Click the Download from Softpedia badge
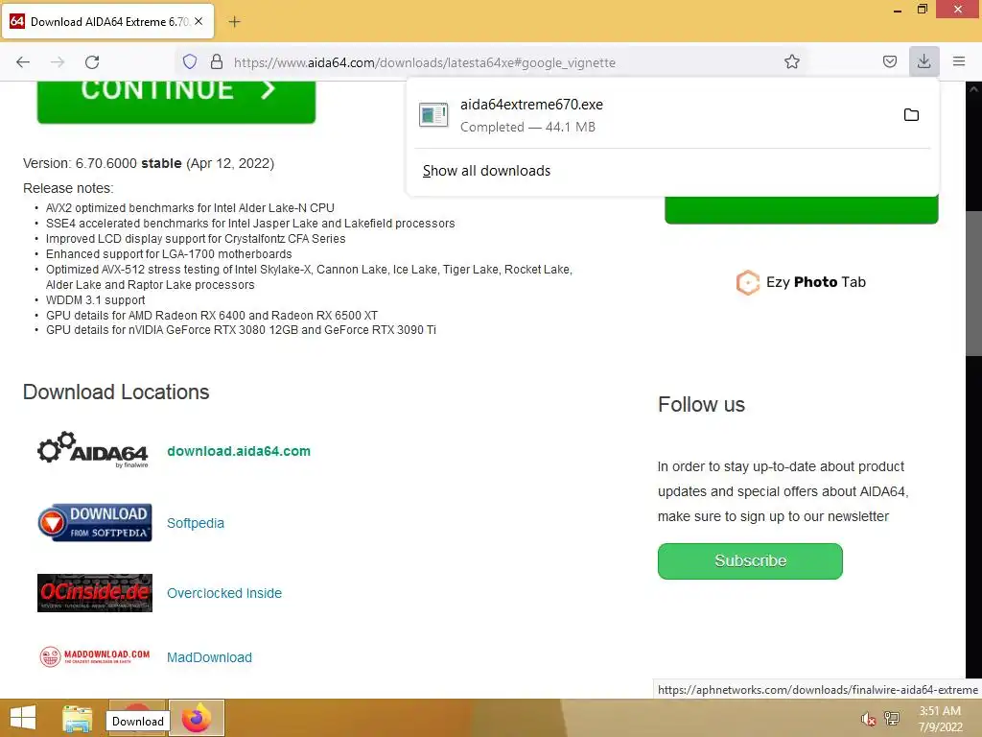This screenshot has width=982, height=737. [95, 523]
